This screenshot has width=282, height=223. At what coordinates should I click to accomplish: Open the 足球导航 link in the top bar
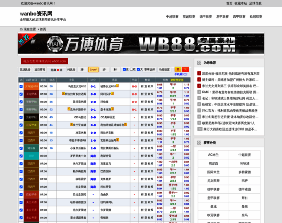[255, 3]
